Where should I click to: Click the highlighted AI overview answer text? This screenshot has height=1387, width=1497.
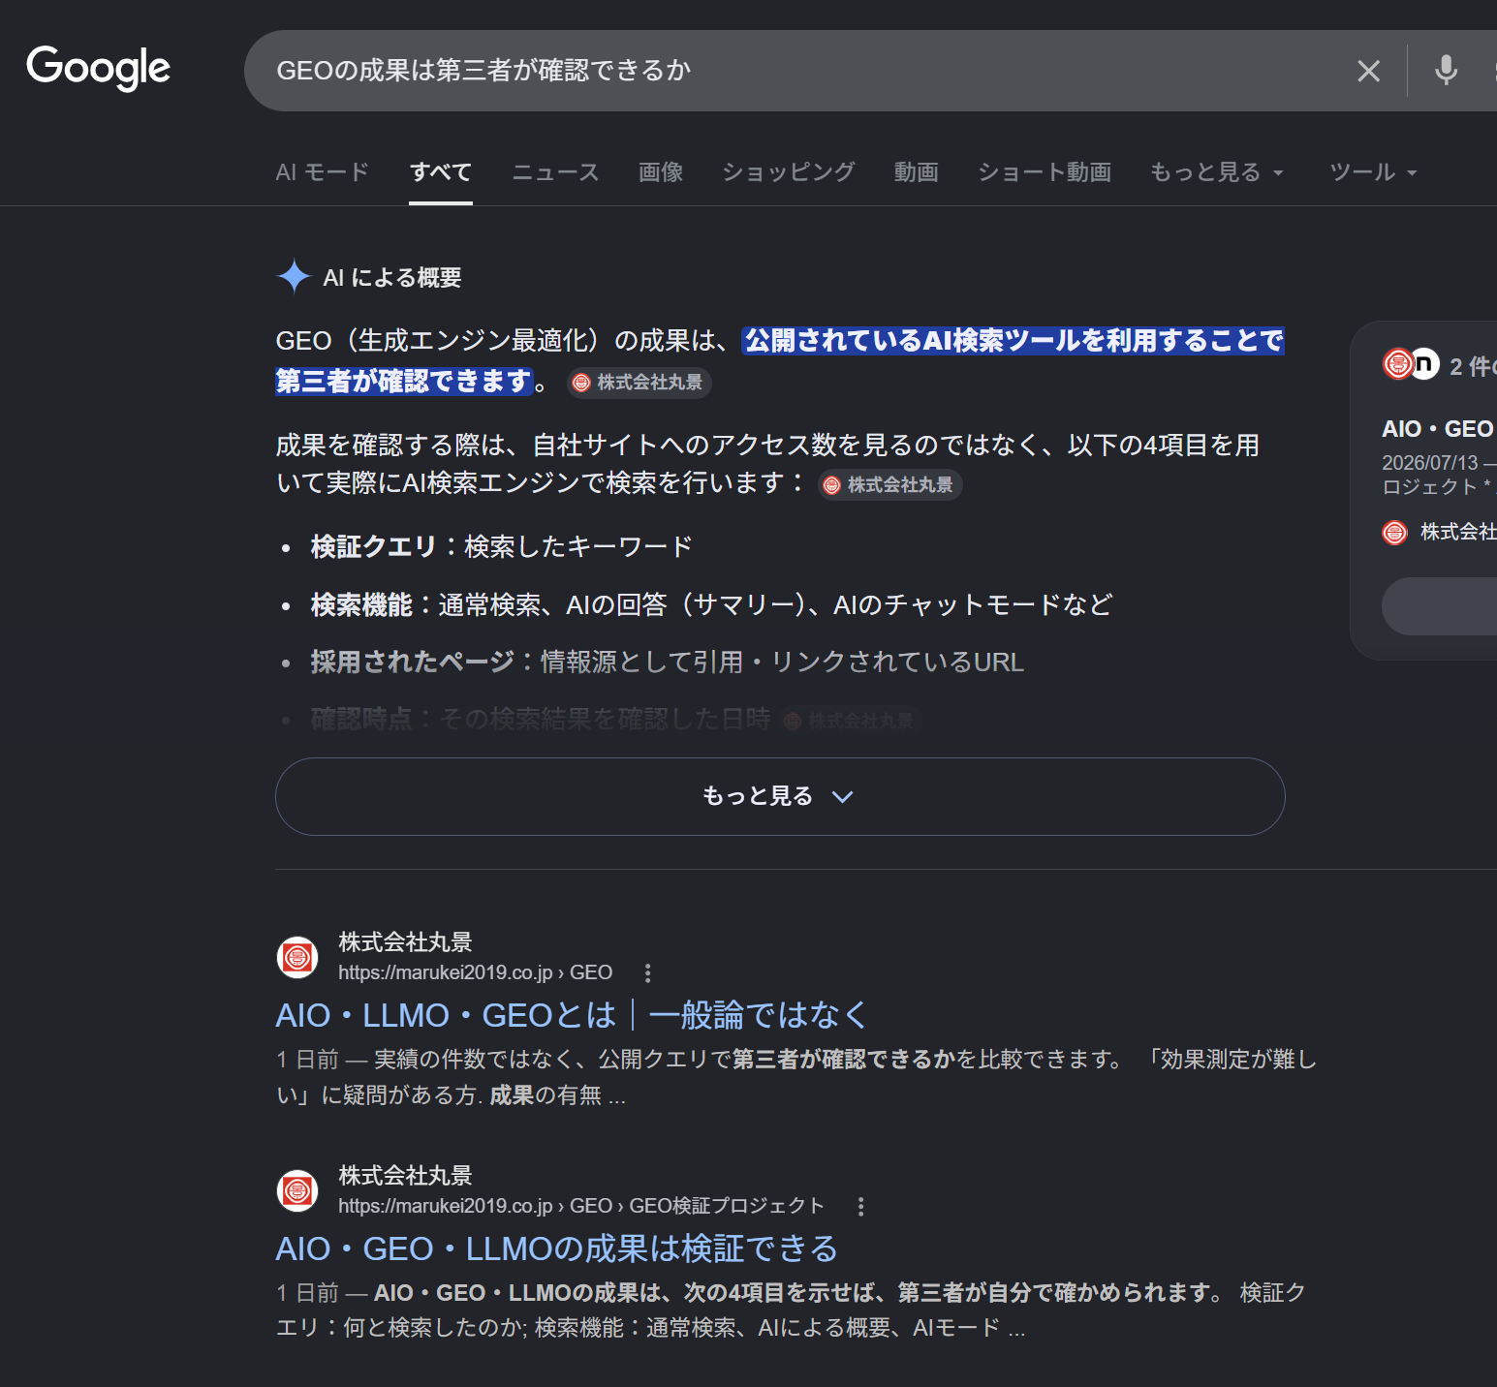click(x=780, y=360)
